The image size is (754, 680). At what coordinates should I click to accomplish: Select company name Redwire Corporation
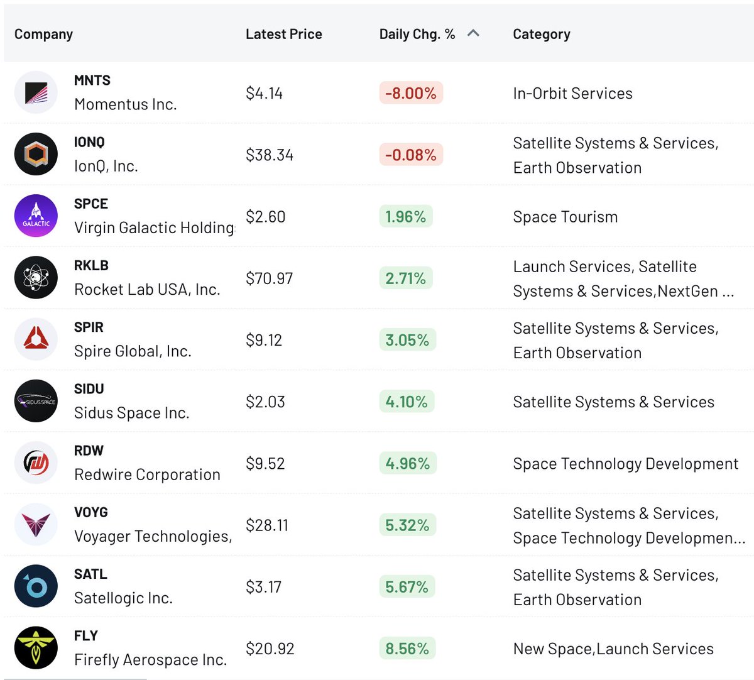tap(147, 474)
